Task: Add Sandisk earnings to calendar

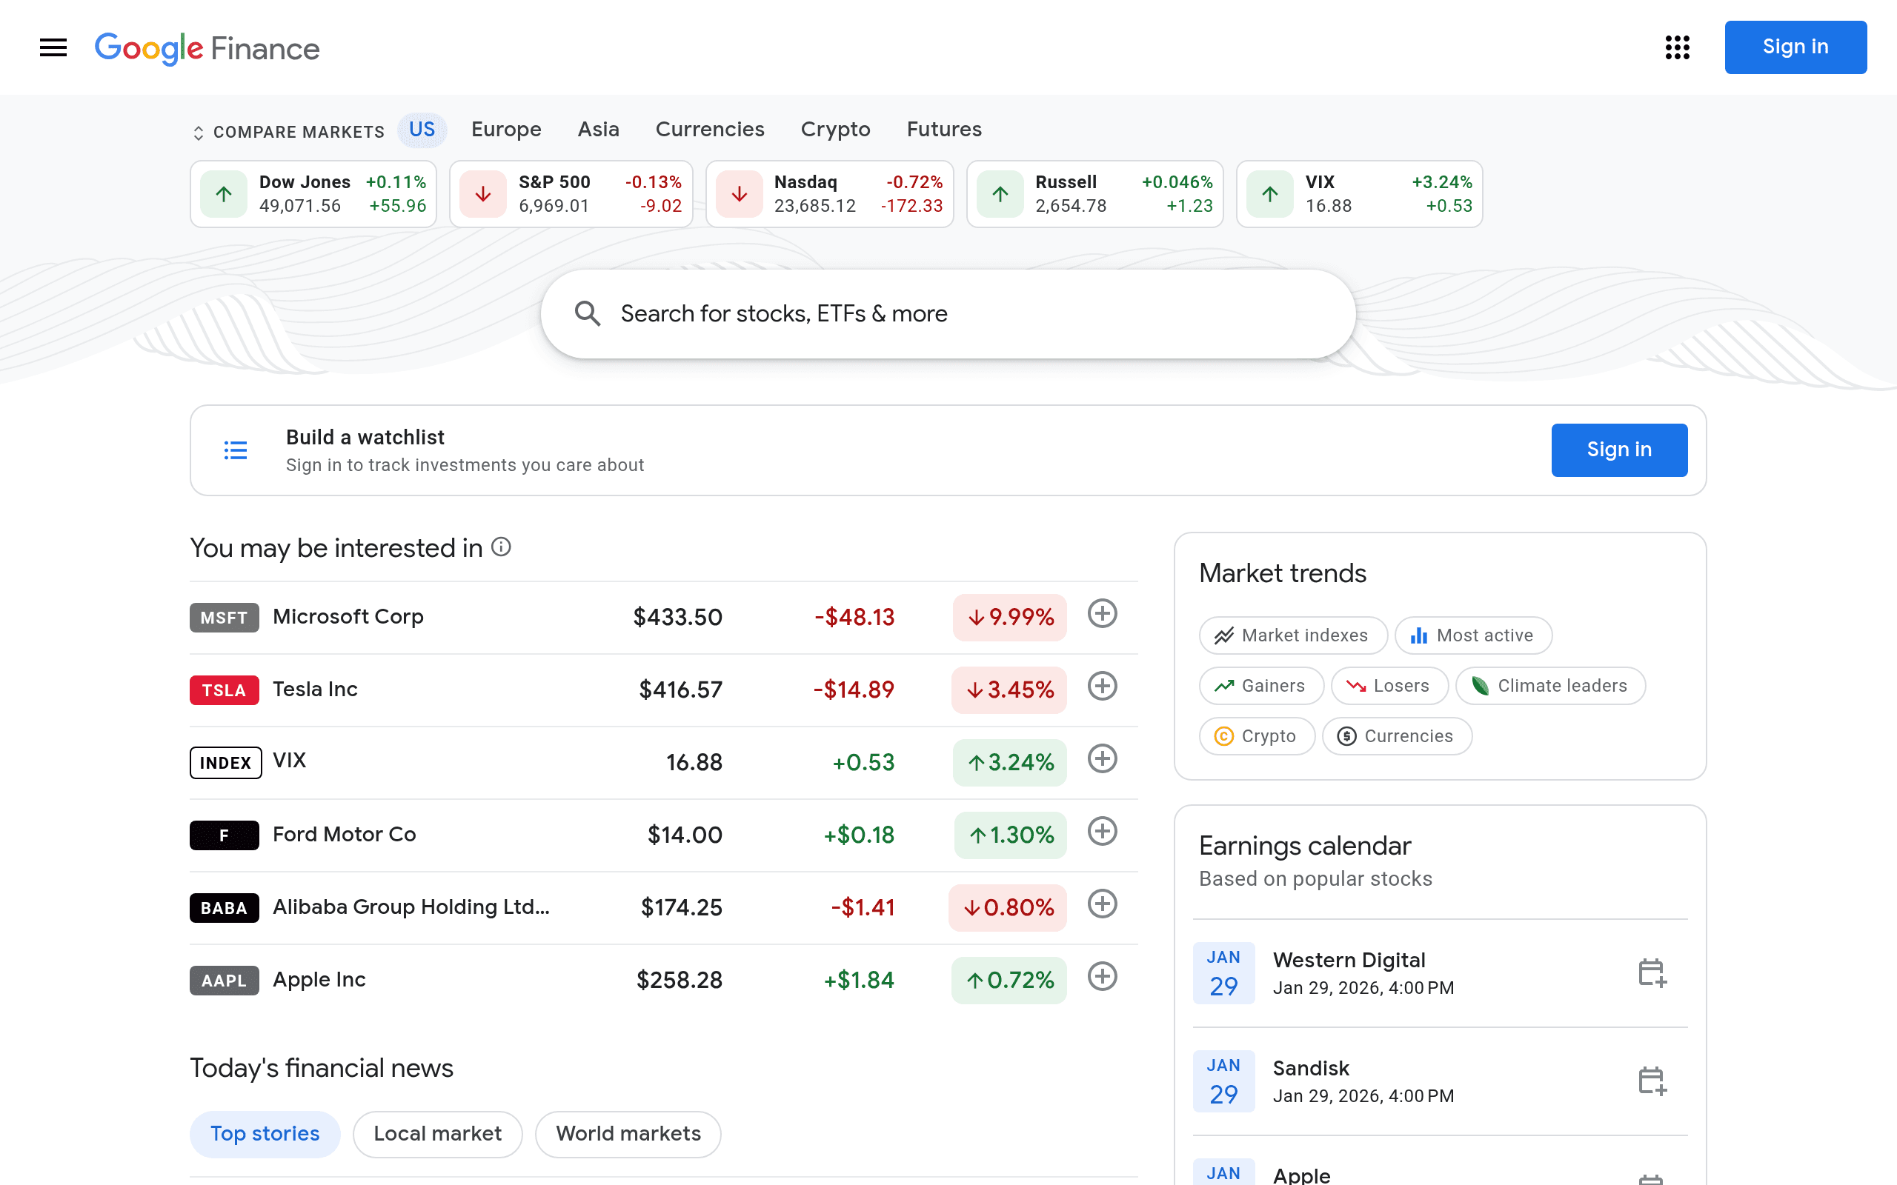Action: click(1652, 1081)
